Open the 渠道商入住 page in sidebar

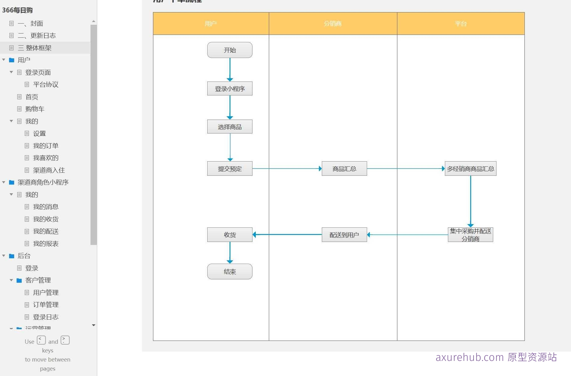click(49, 170)
